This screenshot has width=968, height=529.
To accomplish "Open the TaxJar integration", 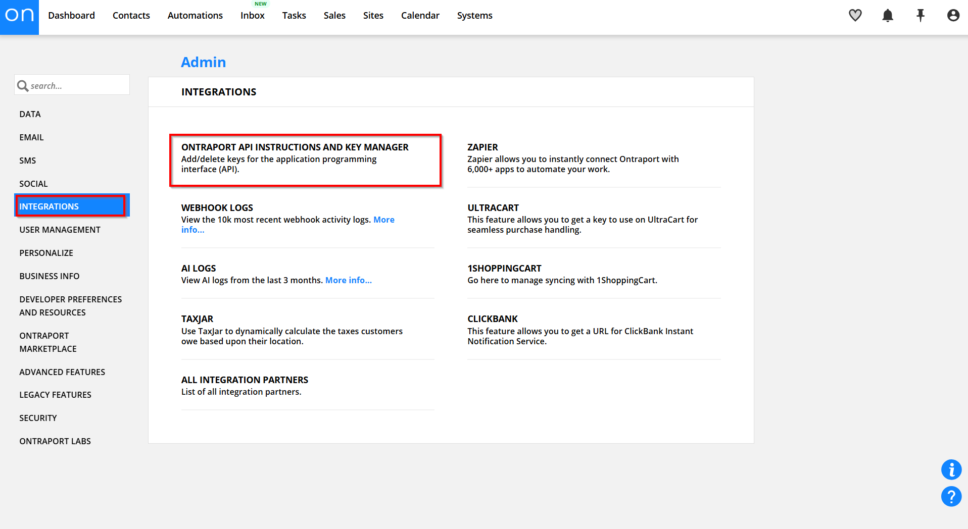I will [x=197, y=319].
